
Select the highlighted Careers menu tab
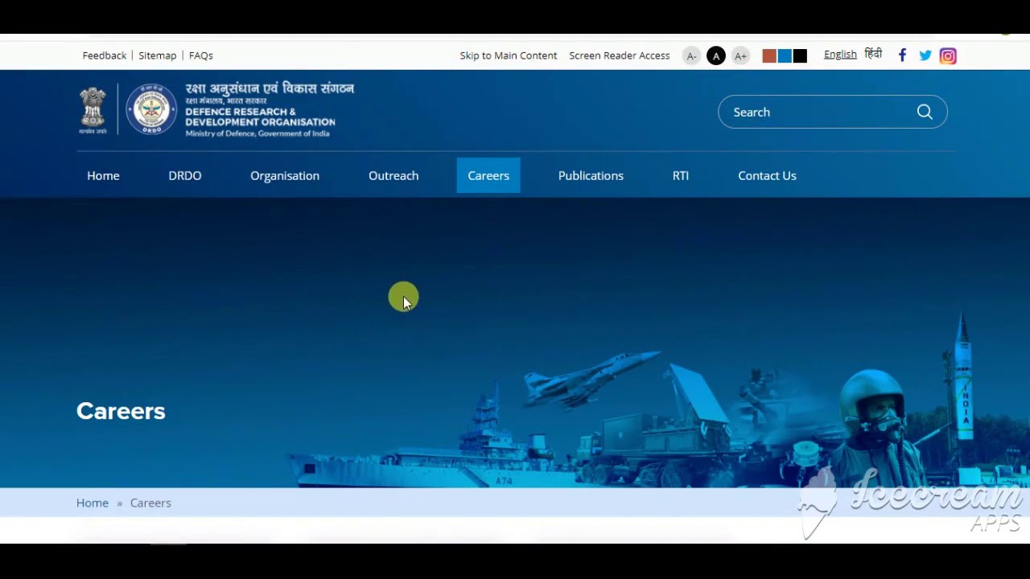point(488,175)
